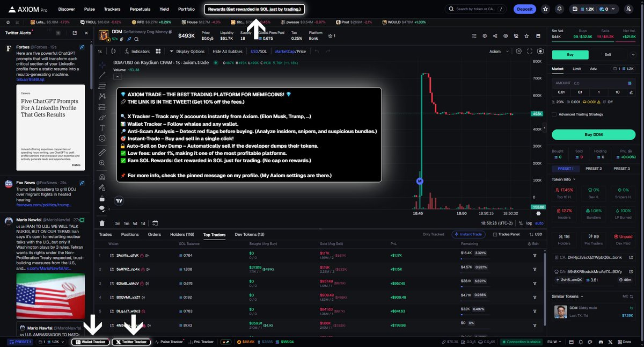
Task: Filter wallet 3AcVfa...q7yK with funnel icon
Action: click(x=535, y=255)
